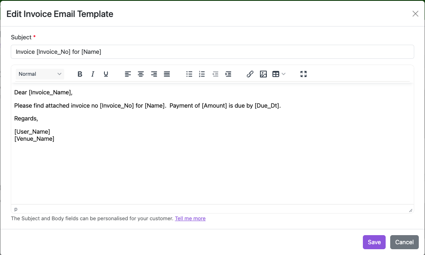Decrease the paragraph indent
The height and width of the screenshot is (255, 425).
pos(215,74)
